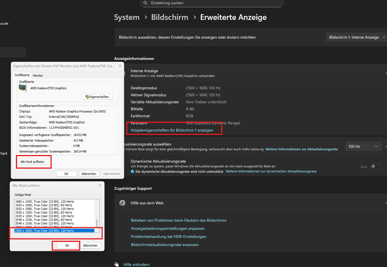Open Anzeigeskalierungseinstellungen anpassen link
Screen dimensions: 387x267
coord(168,228)
